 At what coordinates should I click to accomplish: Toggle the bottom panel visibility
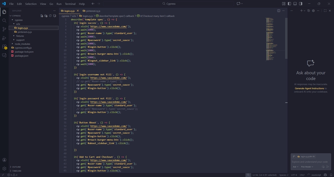point(295,4)
